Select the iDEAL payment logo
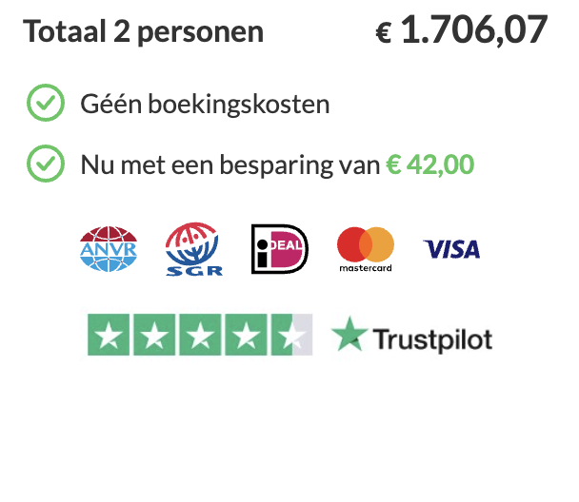The image size is (579, 502). (x=280, y=249)
